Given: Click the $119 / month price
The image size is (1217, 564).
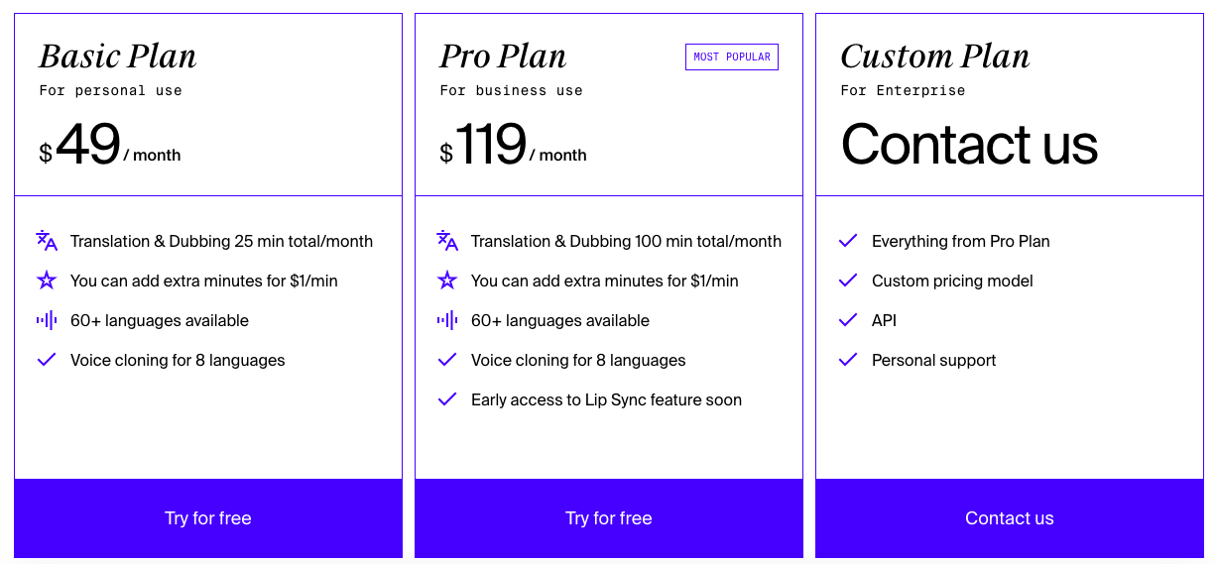Looking at the screenshot, I should [x=513, y=146].
